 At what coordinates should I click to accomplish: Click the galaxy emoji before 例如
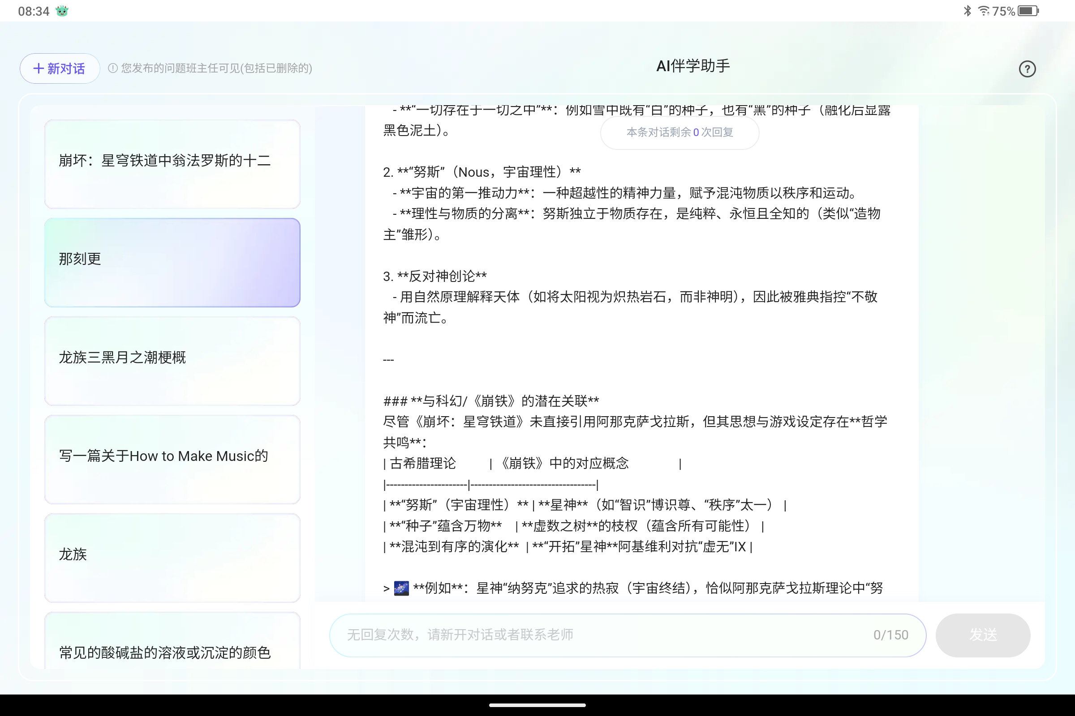(401, 588)
